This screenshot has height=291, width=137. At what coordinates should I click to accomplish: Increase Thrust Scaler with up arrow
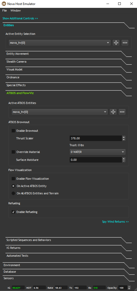(x=124, y=137)
